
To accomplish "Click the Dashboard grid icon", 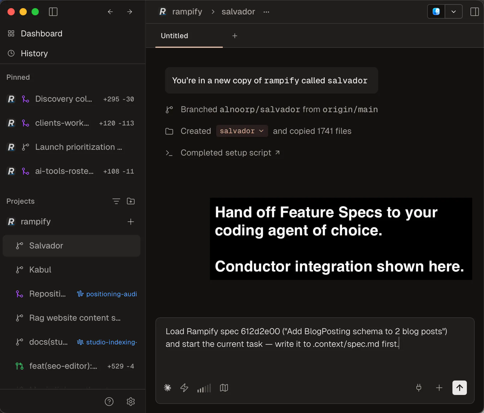I will point(11,33).
